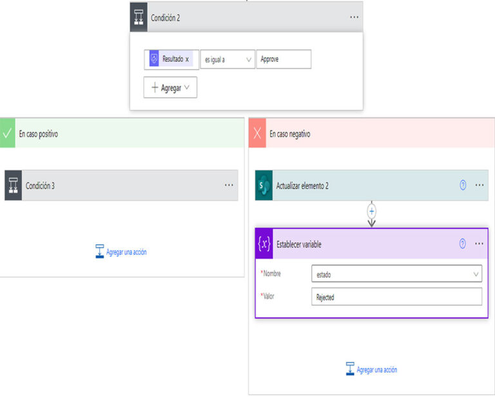Open the Condición 2 ellipsis menu

point(354,17)
